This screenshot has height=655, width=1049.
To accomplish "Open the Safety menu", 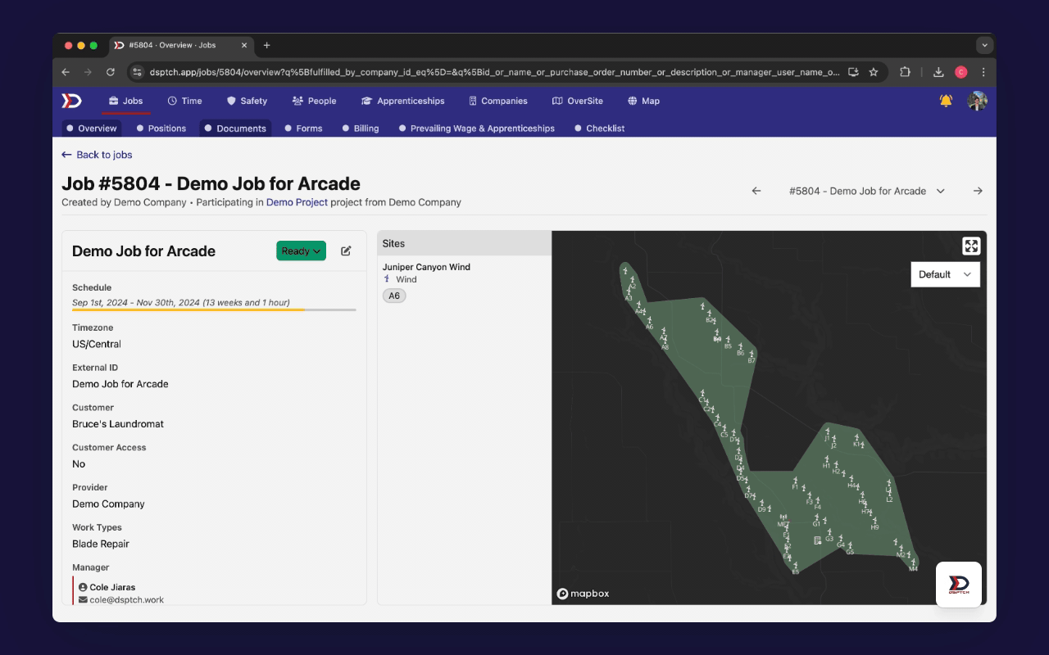I will click(247, 101).
